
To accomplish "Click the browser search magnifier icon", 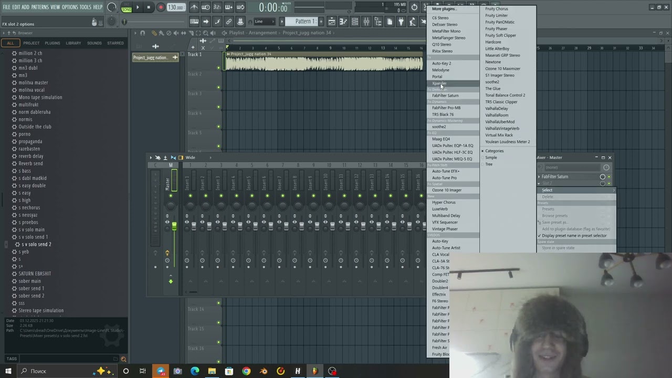I will pos(123,359).
